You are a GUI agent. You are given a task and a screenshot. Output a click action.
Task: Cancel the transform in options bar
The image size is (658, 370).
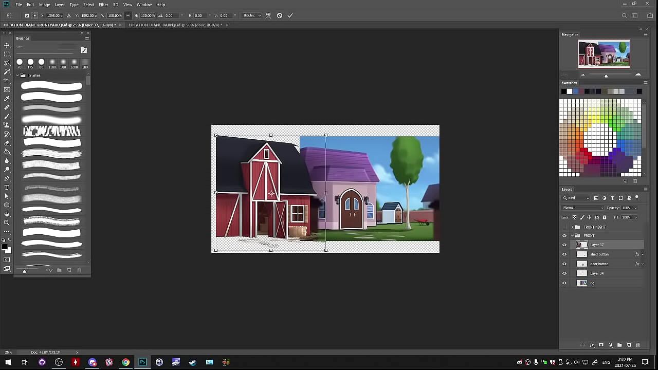[x=279, y=15]
